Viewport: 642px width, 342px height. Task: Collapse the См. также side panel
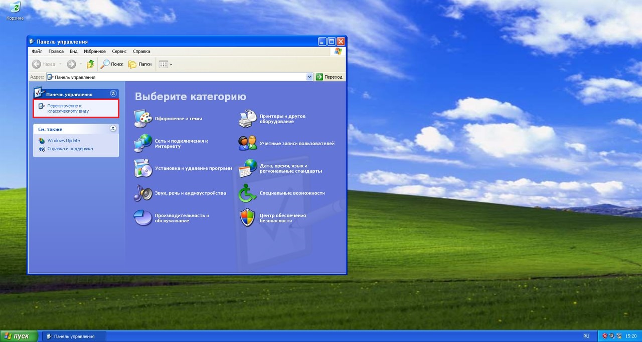[x=113, y=129]
